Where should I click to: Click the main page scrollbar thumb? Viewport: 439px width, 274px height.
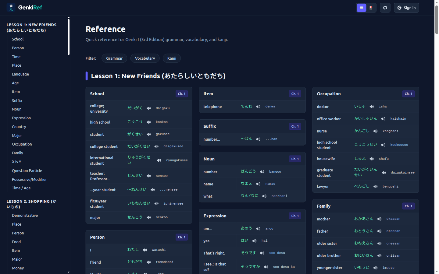437,20
